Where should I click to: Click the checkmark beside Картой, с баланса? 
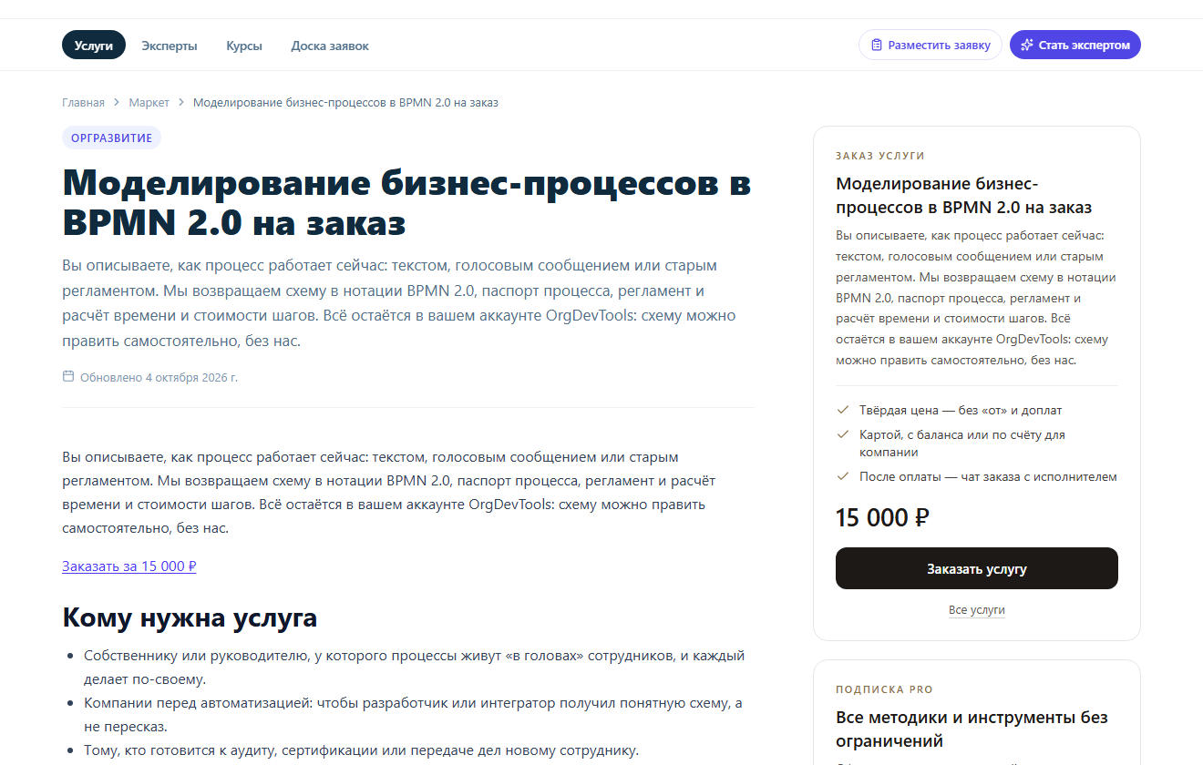pyautogui.click(x=842, y=435)
